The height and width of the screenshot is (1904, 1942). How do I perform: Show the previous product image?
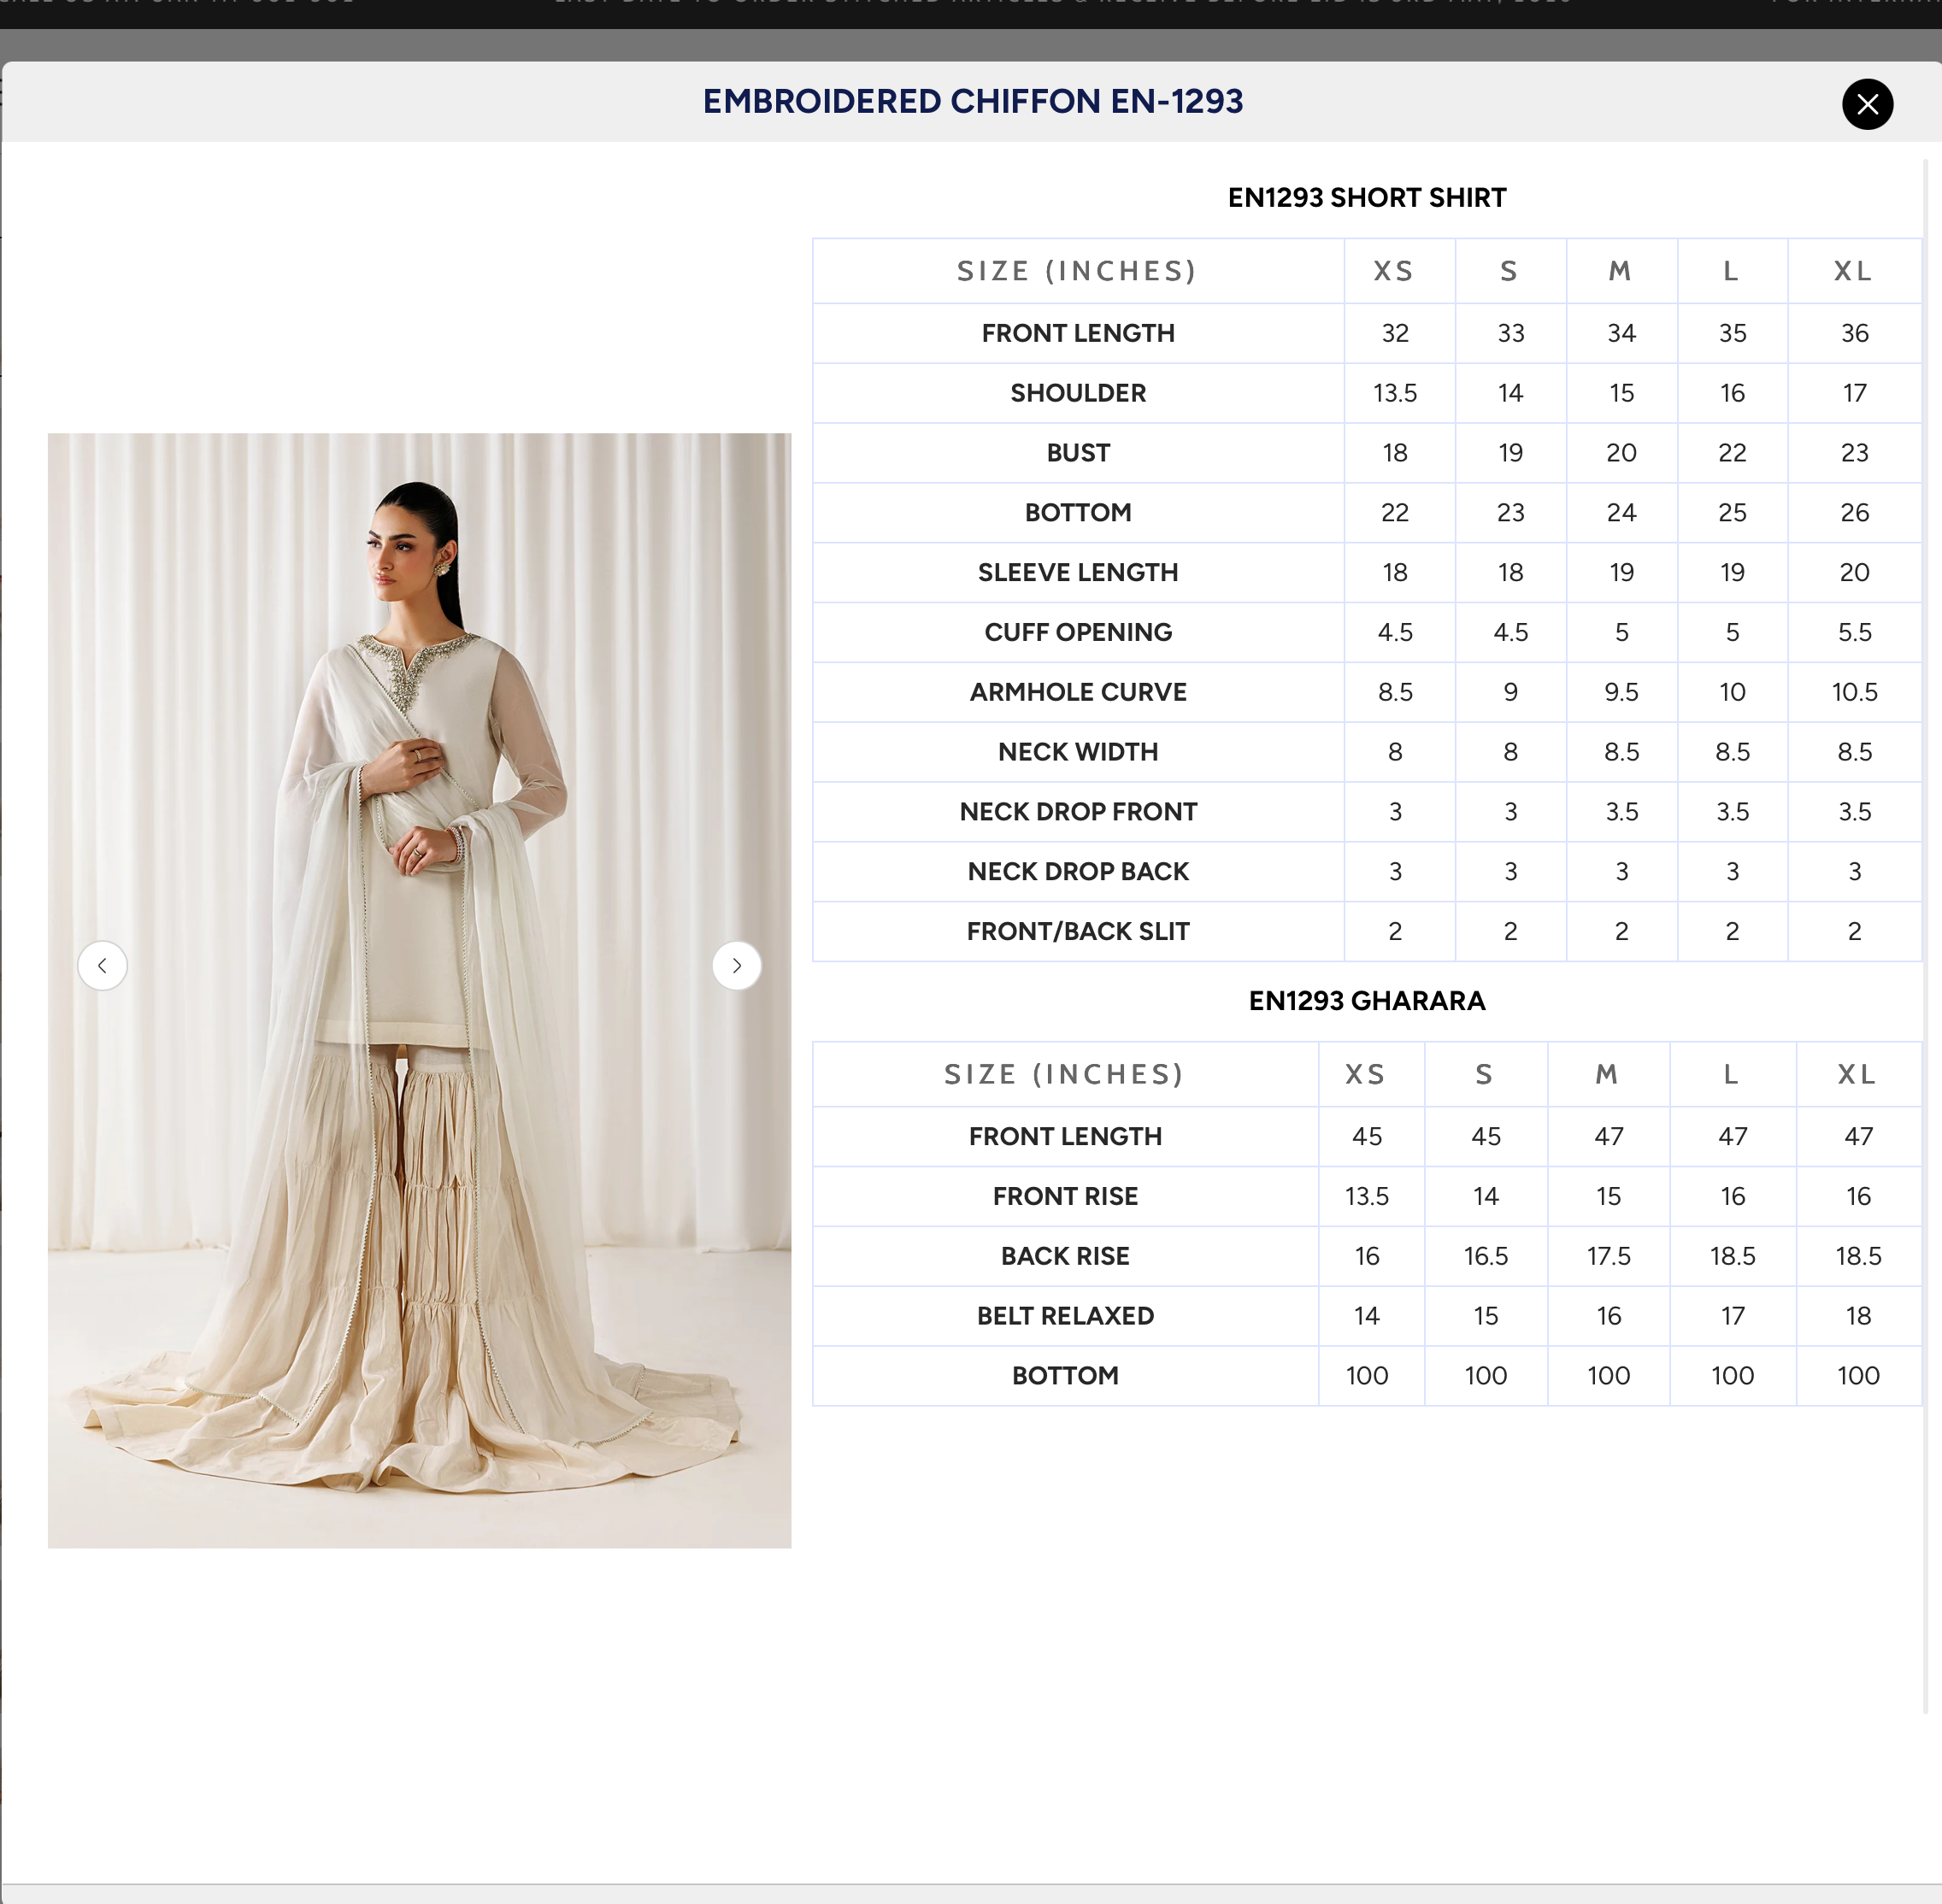103,966
